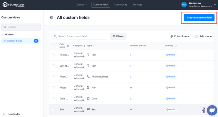Check the First name row checkbox
Viewport: 218px width, 117px height.
(53, 55)
